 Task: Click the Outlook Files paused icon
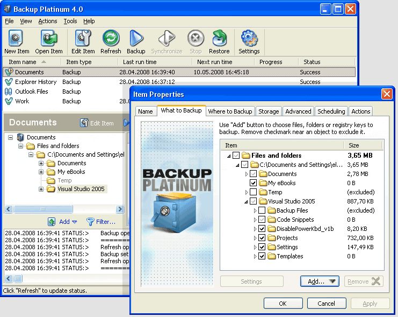pos(9,91)
